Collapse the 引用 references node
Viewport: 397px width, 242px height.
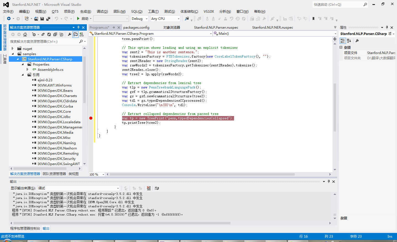23,75
